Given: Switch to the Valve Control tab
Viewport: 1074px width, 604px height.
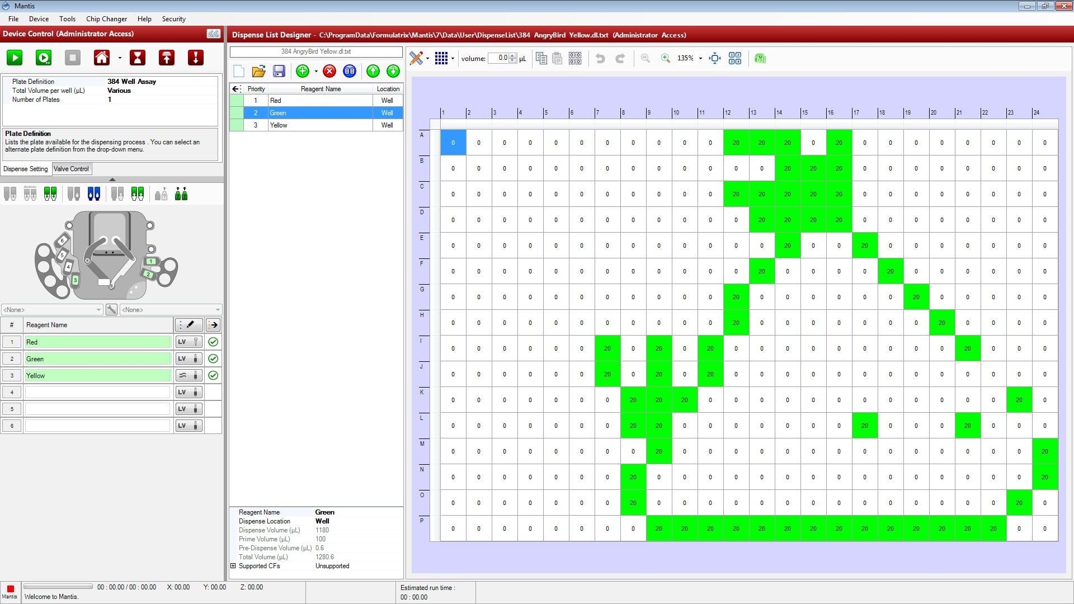Looking at the screenshot, I should point(71,168).
